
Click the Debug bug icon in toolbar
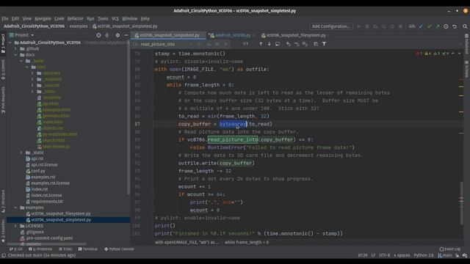[x=367, y=26]
